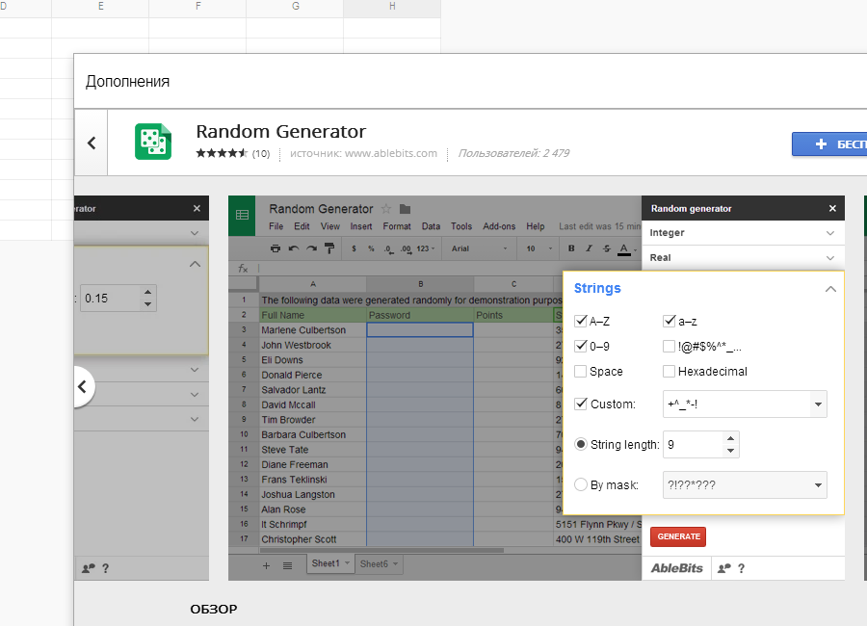The height and width of the screenshot is (626, 867).
Task: Open the Format menu
Action: pos(397,226)
